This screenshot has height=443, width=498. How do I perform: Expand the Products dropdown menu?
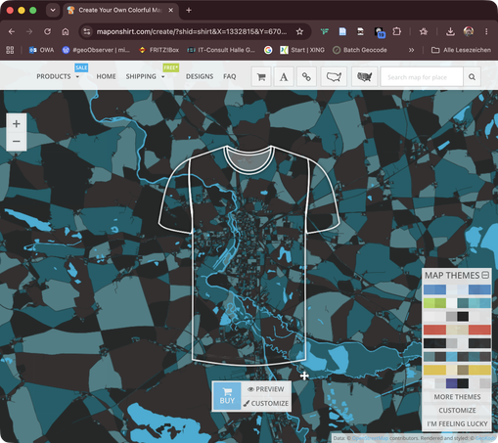point(58,76)
